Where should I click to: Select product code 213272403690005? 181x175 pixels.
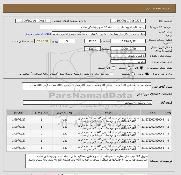[x=153, y=120]
